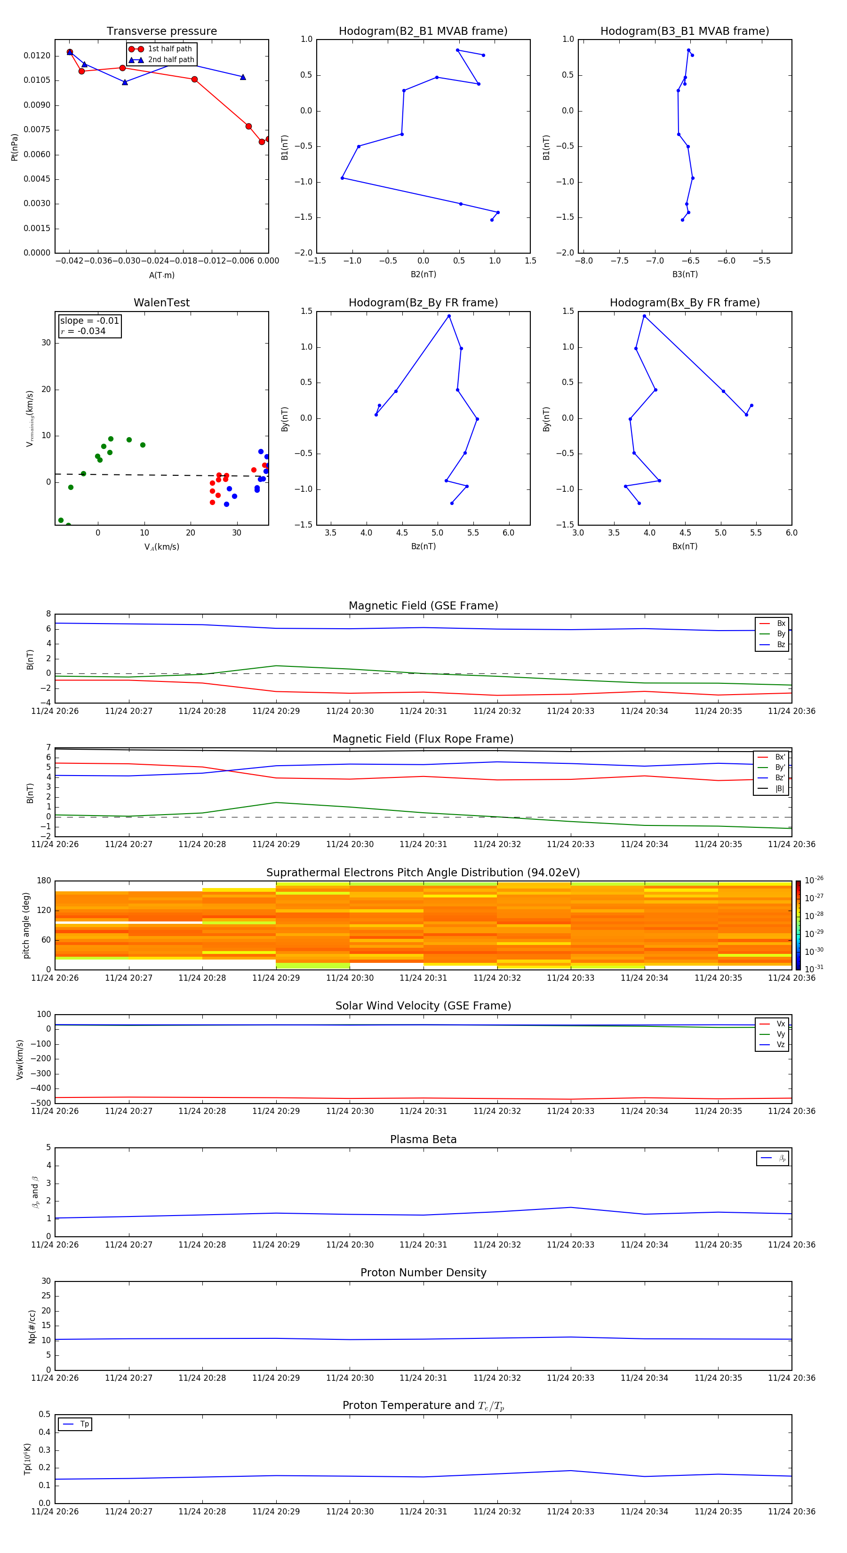This screenshot has width=847, height=1553.
Task: Select the "−8.0" tick on B3 axis
Action: click(583, 261)
